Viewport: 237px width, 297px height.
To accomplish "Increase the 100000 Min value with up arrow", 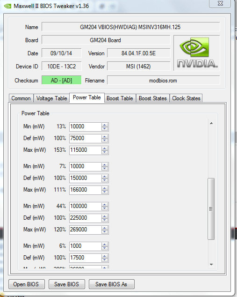I will point(105,204).
